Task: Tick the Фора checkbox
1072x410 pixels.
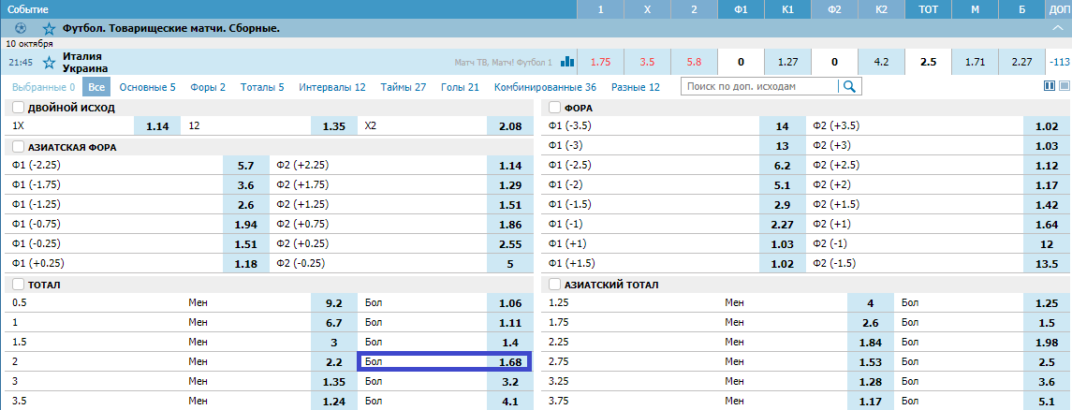Action: (x=553, y=108)
